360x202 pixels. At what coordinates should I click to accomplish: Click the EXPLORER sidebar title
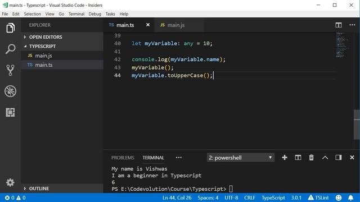point(40,25)
